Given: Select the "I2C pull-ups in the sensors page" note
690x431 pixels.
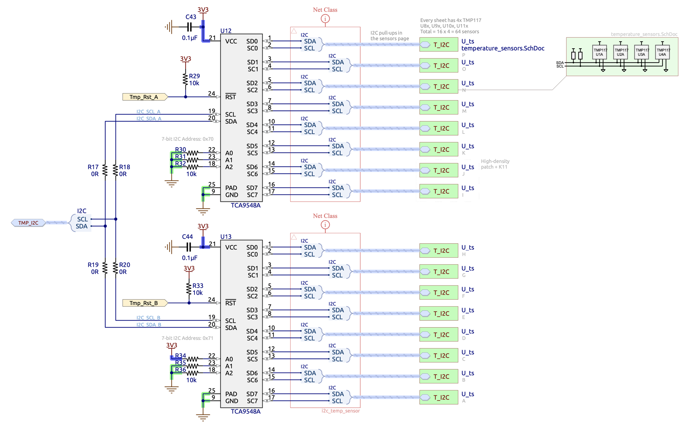Looking at the screenshot, I should point(389,36).
